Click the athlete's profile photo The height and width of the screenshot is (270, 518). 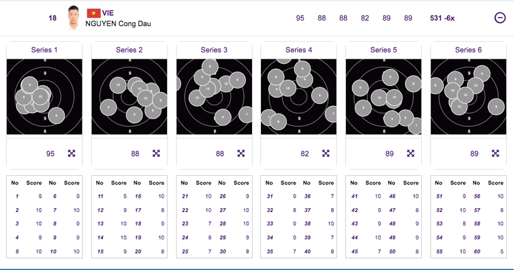click(x=75, y=18)
